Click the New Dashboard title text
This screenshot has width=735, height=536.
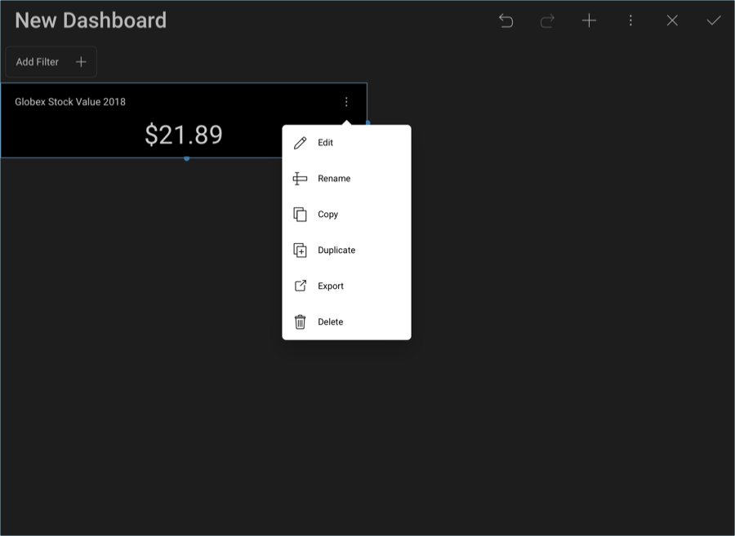coord(91,20)
